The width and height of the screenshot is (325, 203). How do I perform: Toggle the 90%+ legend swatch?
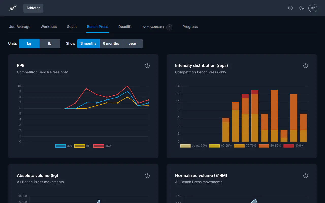tap(288, 146)
